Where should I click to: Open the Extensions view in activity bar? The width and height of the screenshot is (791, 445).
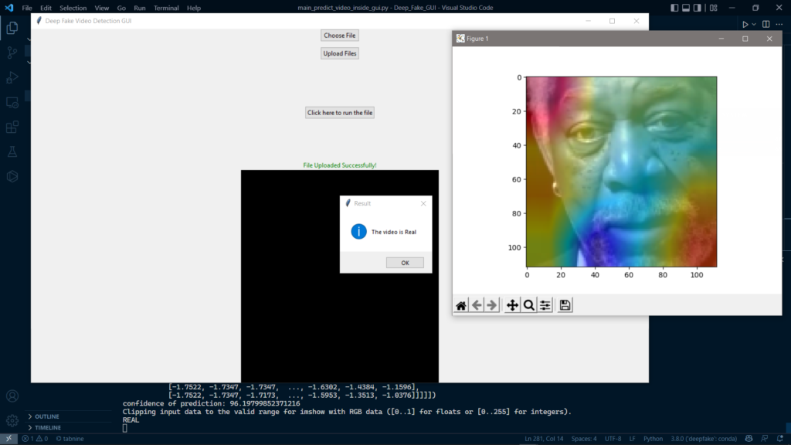click(x=12, y=127)
